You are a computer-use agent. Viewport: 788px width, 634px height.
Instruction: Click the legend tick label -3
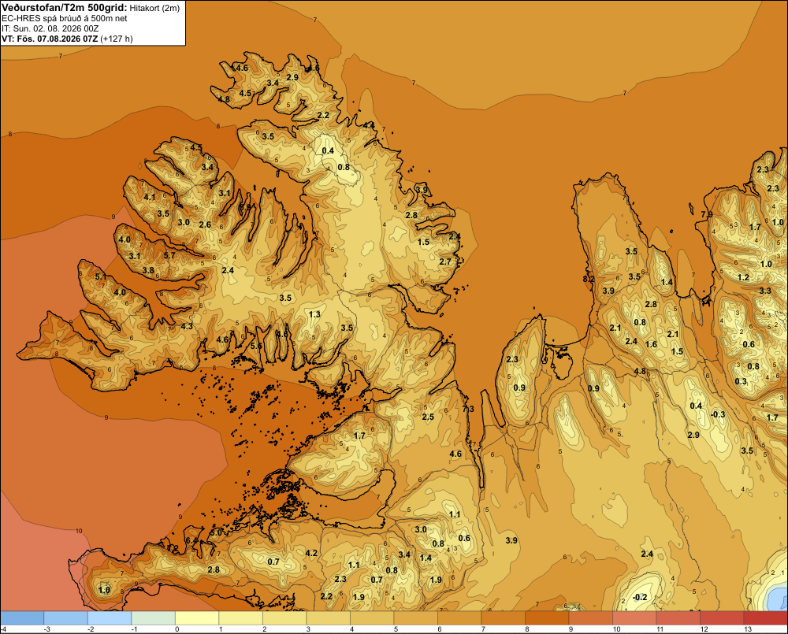tap(46, 629)
